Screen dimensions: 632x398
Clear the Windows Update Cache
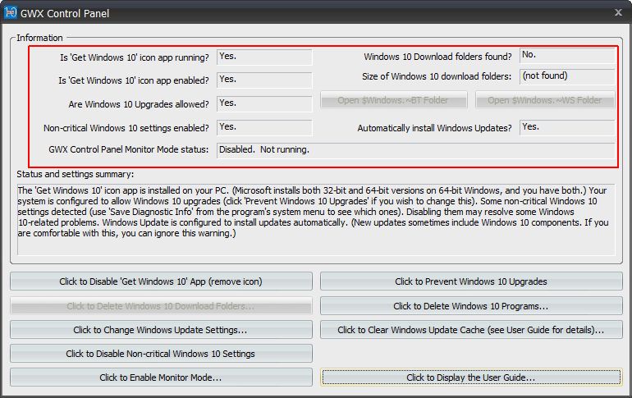470,330
